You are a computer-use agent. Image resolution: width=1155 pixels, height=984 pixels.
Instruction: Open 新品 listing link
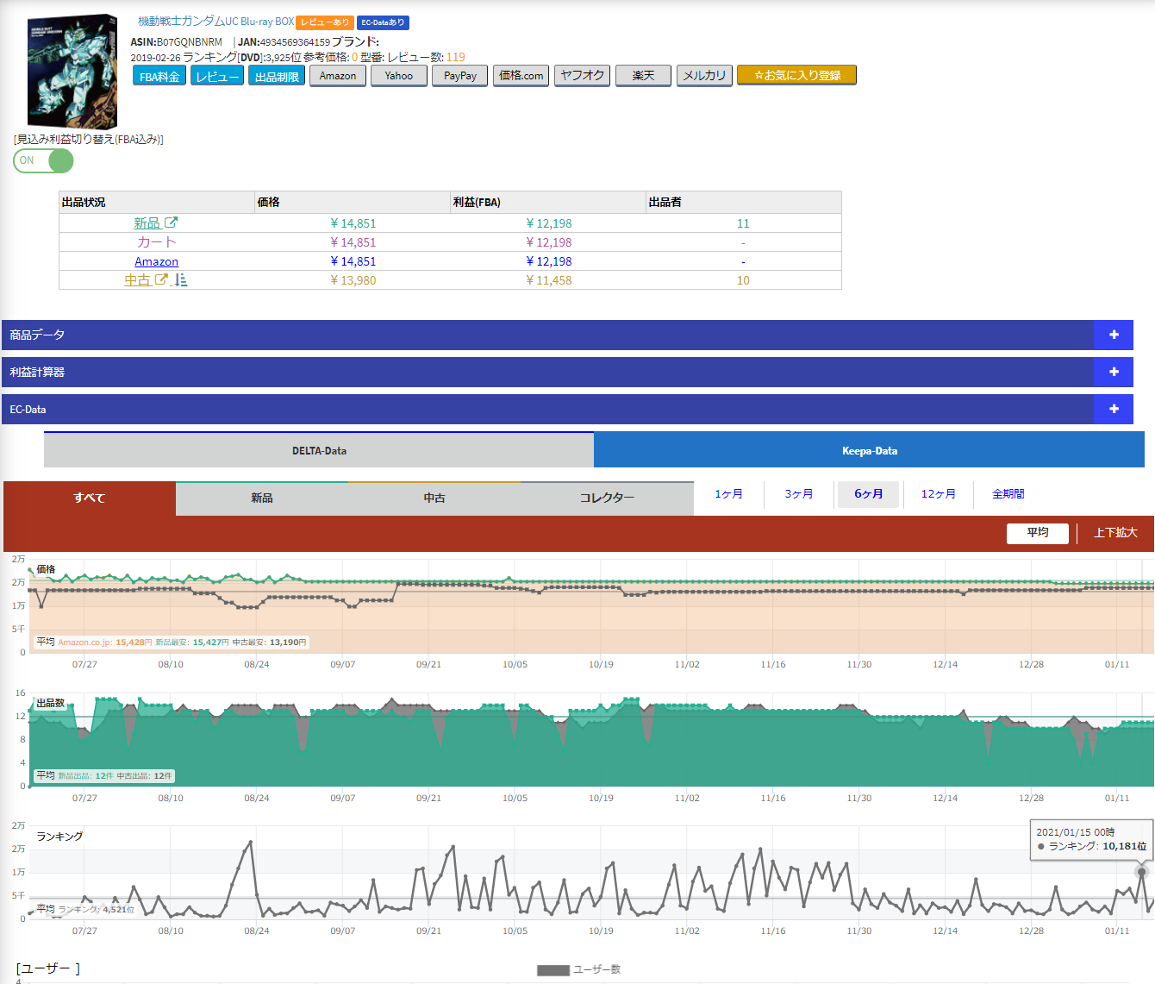(x=147, y=223)
